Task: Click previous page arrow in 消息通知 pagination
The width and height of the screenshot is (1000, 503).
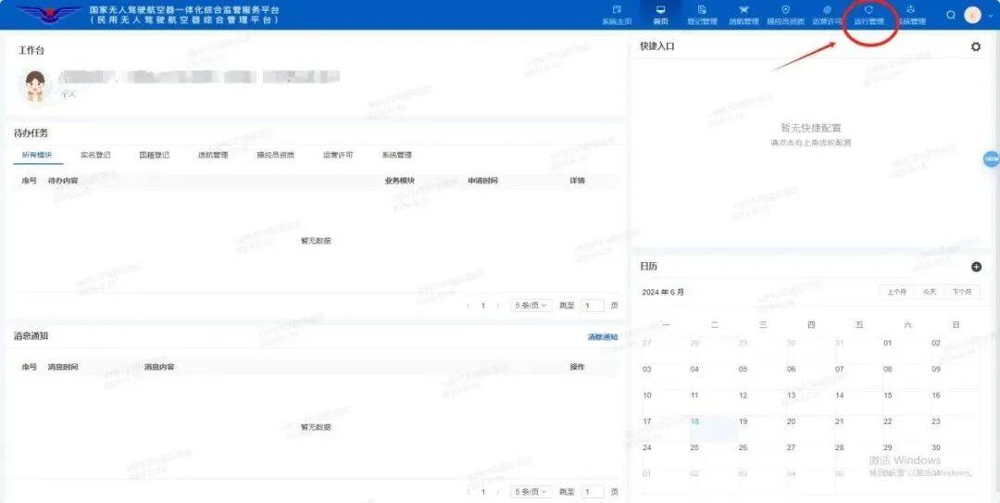Action: point(469,492)
